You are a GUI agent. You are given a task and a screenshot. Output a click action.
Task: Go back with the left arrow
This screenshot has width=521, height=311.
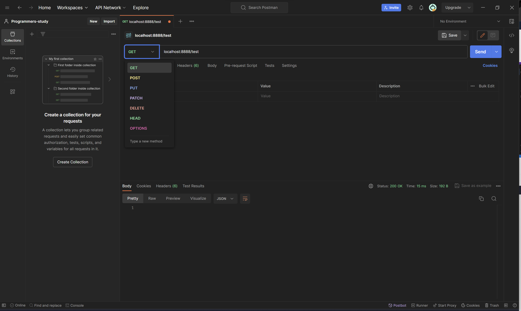coord(20,8)
